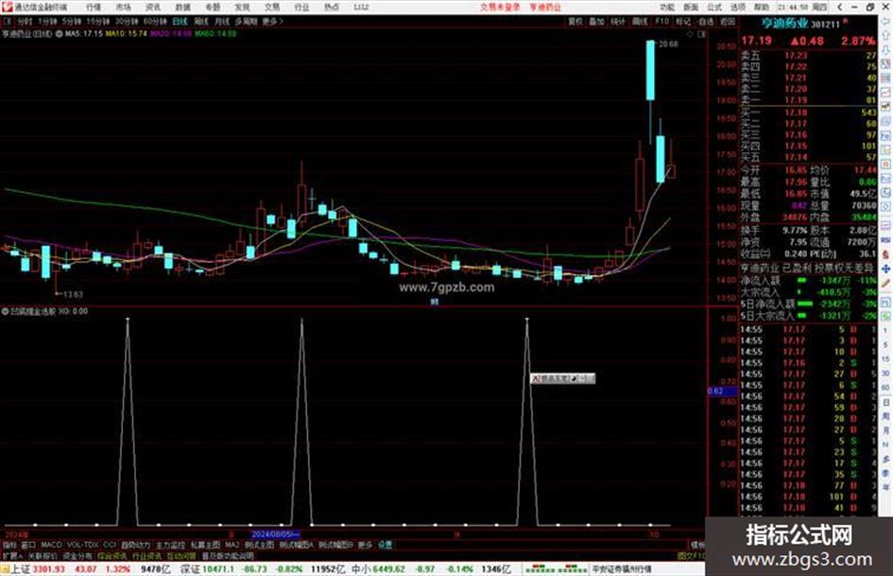
Task: Switch chart to 5分钟 period
Action: click(71, 21)
